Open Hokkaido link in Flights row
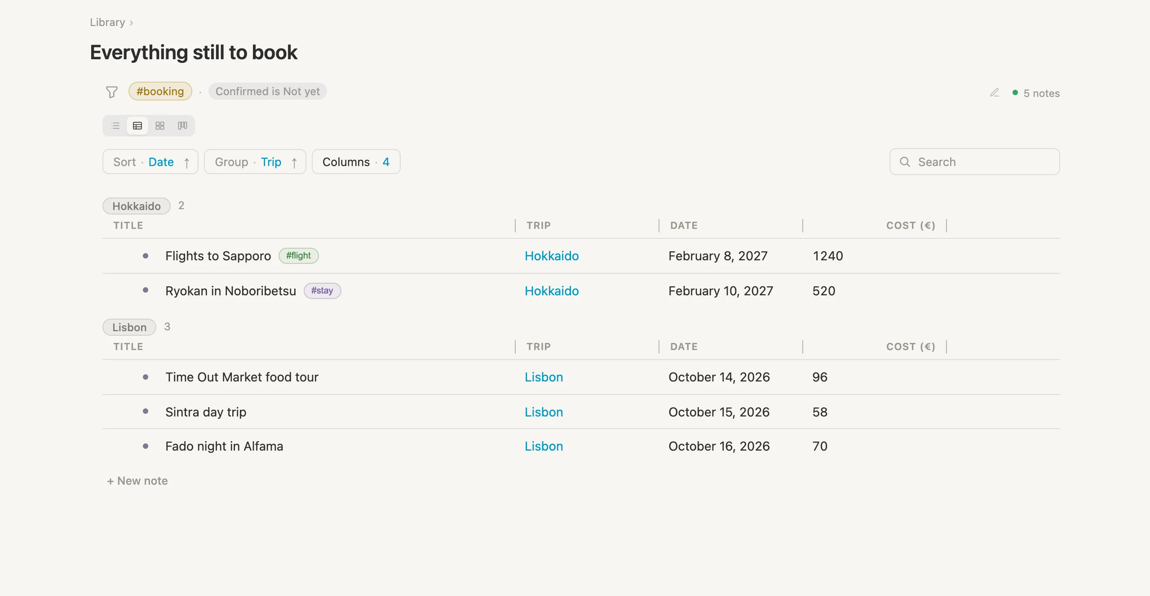1150x596 pixels. click(552, 256)
